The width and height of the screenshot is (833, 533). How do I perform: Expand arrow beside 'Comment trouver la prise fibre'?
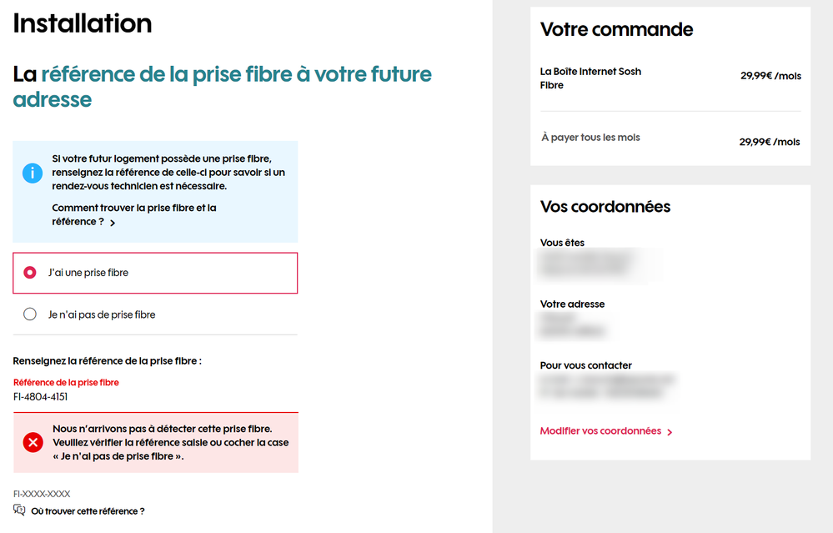[113, 223]
